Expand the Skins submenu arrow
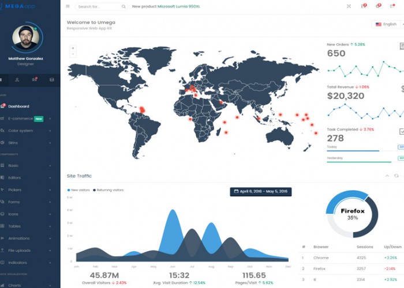This screenshot has height=288, width=404. click(50, 143)
